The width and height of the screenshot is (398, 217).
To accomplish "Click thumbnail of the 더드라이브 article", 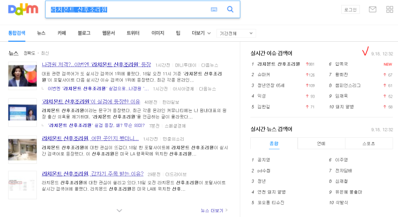I will (x=22, y=185).
